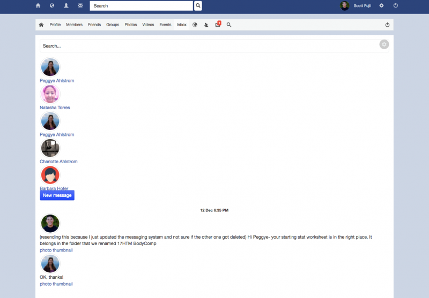Open Scott Fujii's avatar in the top bar

(344, 5)
